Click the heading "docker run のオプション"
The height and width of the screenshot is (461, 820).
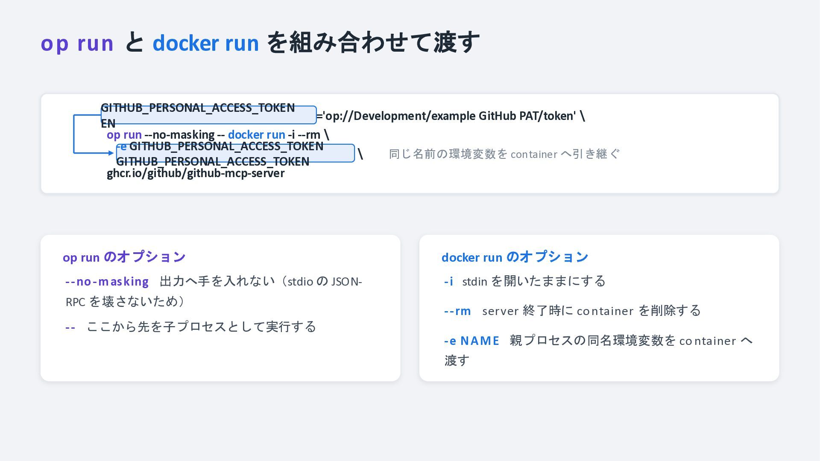515,257
